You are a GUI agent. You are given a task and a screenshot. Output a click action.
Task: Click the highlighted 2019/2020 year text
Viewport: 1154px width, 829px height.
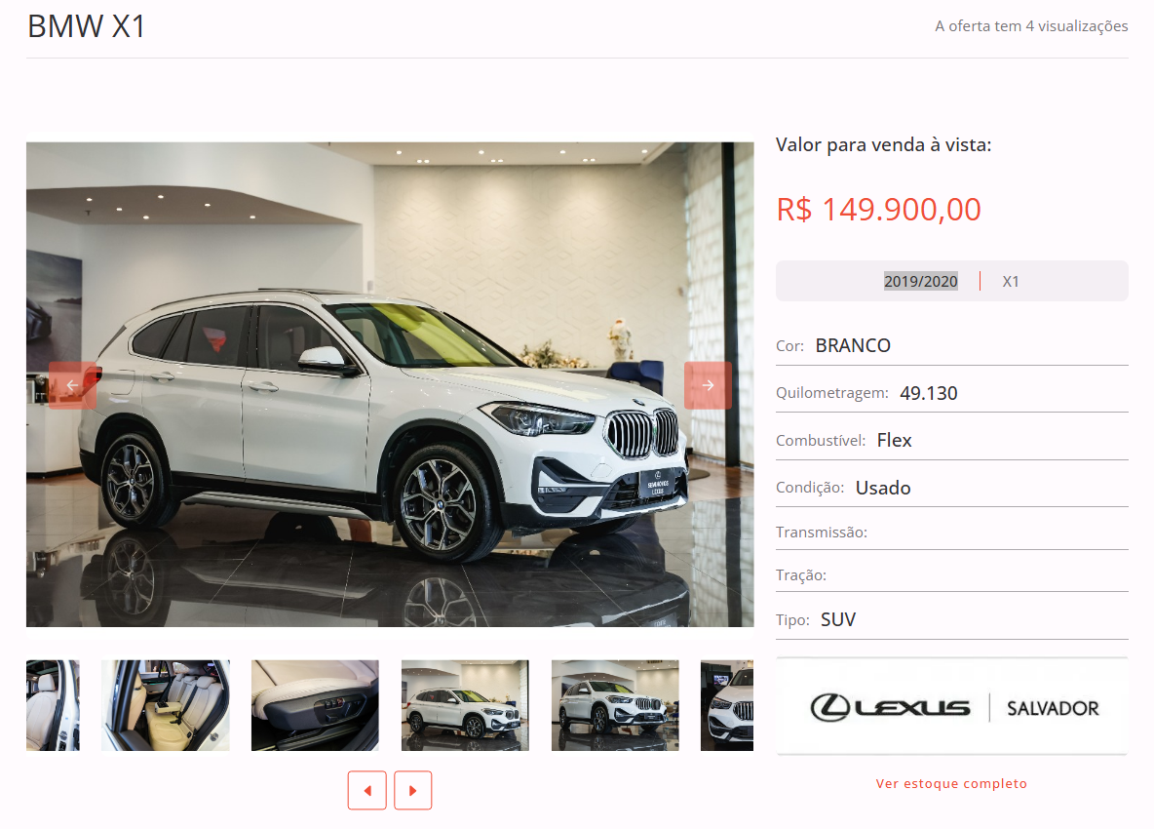pyautogui.click(x=921, y=281)
